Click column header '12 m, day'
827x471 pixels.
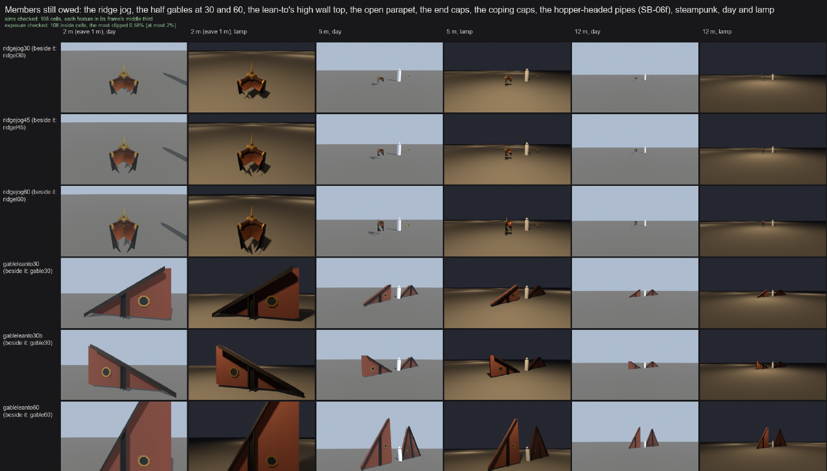[587, 32]
